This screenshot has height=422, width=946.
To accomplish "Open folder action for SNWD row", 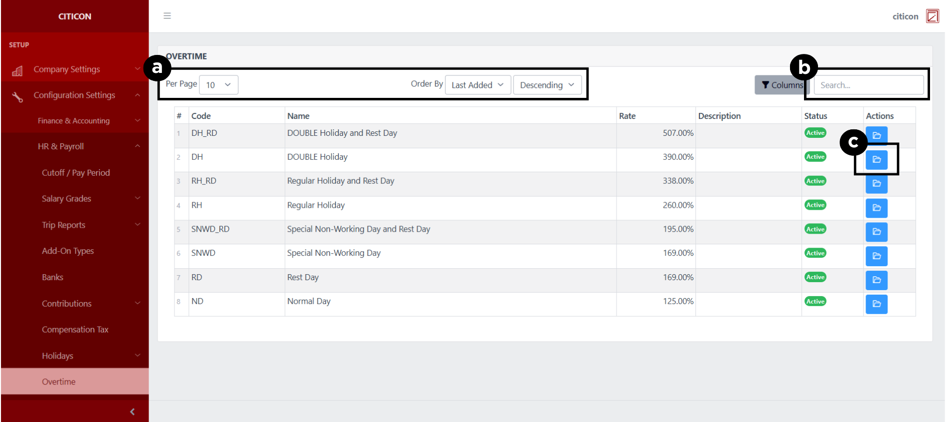I will (876, 256).
